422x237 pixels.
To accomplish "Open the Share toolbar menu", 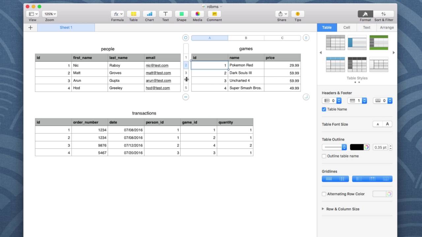I will (282, 14).
